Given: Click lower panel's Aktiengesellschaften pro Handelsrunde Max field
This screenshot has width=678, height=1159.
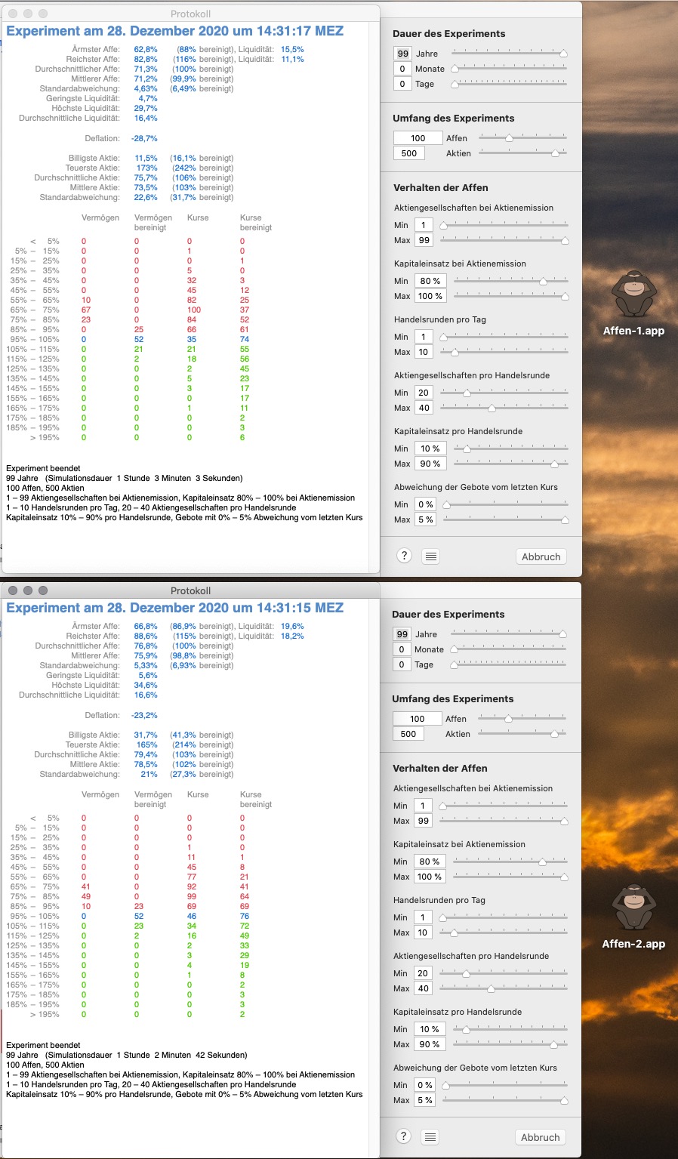Looking at the screenshot, I should [423, 988].
